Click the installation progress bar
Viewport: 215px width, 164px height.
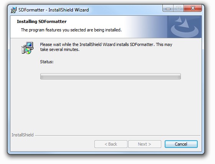pyautogui.click(x=111, y=76)
